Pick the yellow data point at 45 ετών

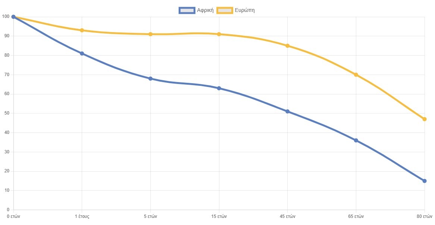[287, 46]
